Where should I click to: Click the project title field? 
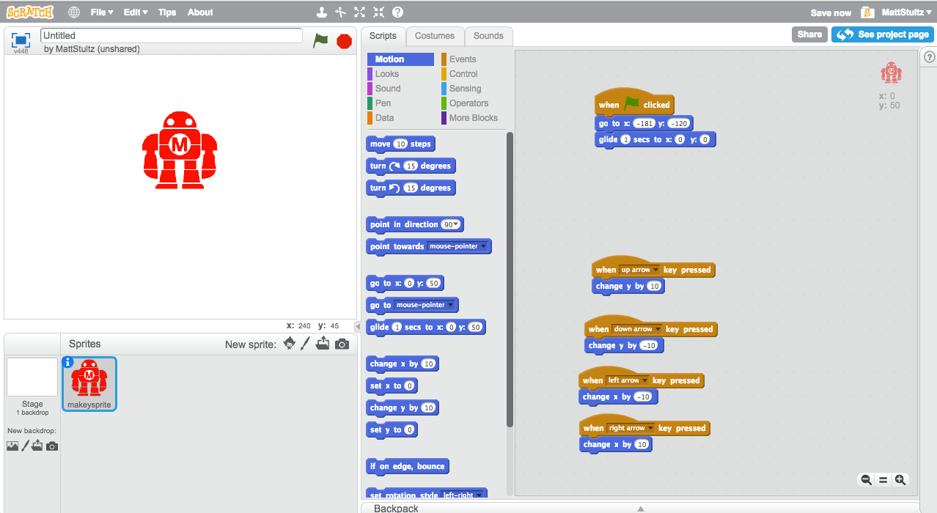point(172,35)
